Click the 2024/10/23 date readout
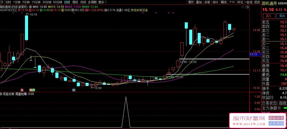This screenshot has width=287, height=129. (x=8, y=10)
